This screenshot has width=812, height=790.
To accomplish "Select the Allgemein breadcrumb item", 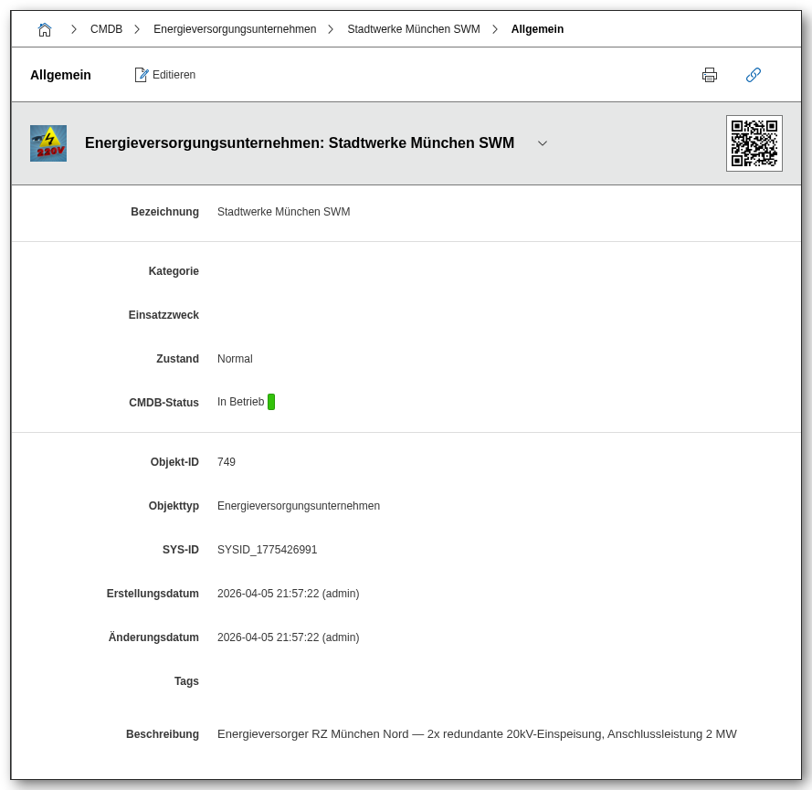I will click(x=537, y=29).
